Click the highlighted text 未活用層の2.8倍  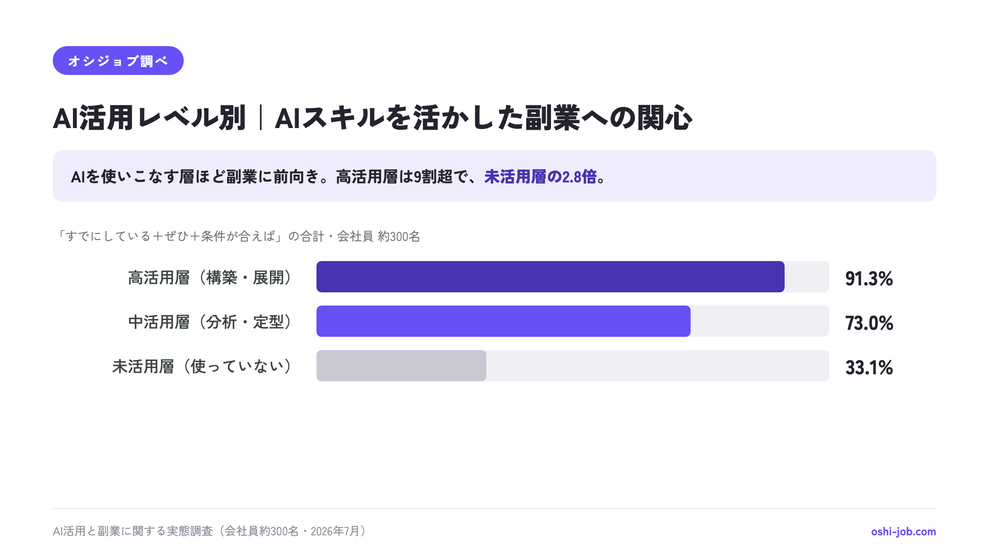[540, 177]
